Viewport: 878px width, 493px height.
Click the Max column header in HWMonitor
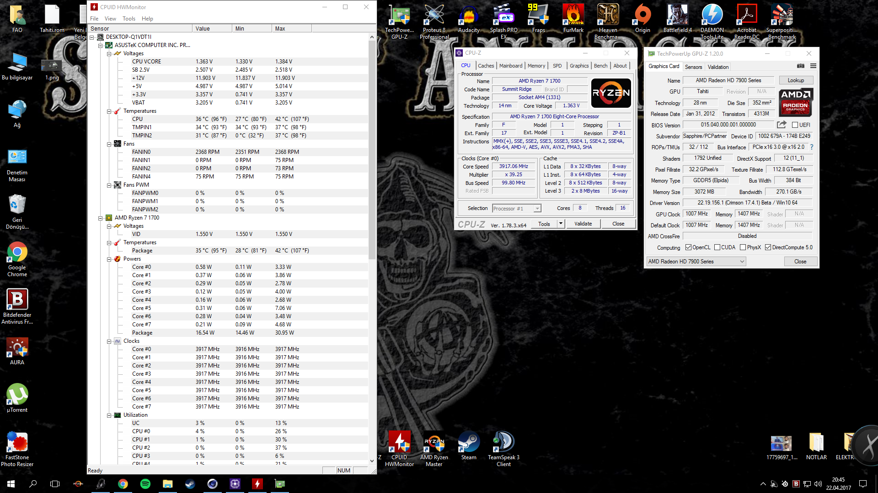point(291,28)
